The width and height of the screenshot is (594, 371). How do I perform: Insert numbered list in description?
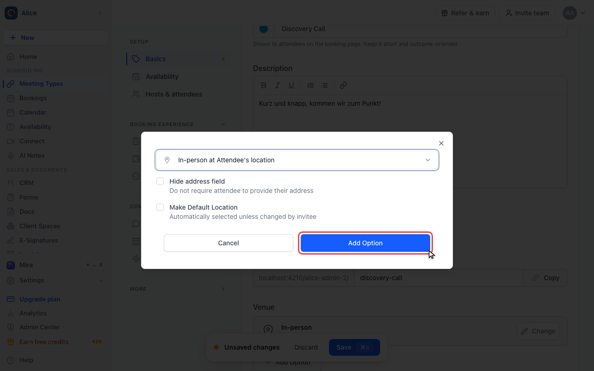tap(311, 85)
